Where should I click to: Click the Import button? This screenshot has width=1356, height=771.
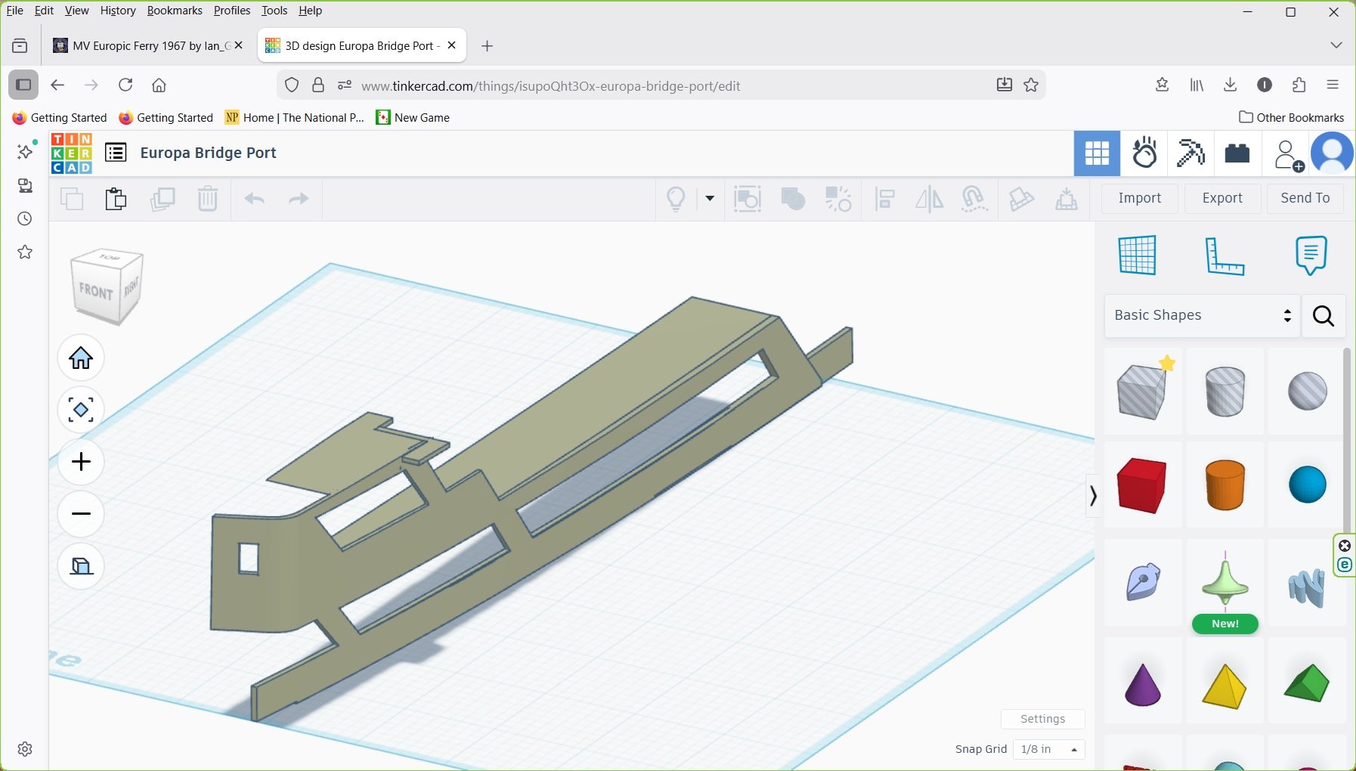pyautogui.click(x=1139, y=198)
